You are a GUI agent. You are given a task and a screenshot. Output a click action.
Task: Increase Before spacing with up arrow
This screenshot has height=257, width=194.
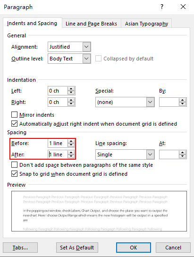pyautogui.click(x=71, y=141)
